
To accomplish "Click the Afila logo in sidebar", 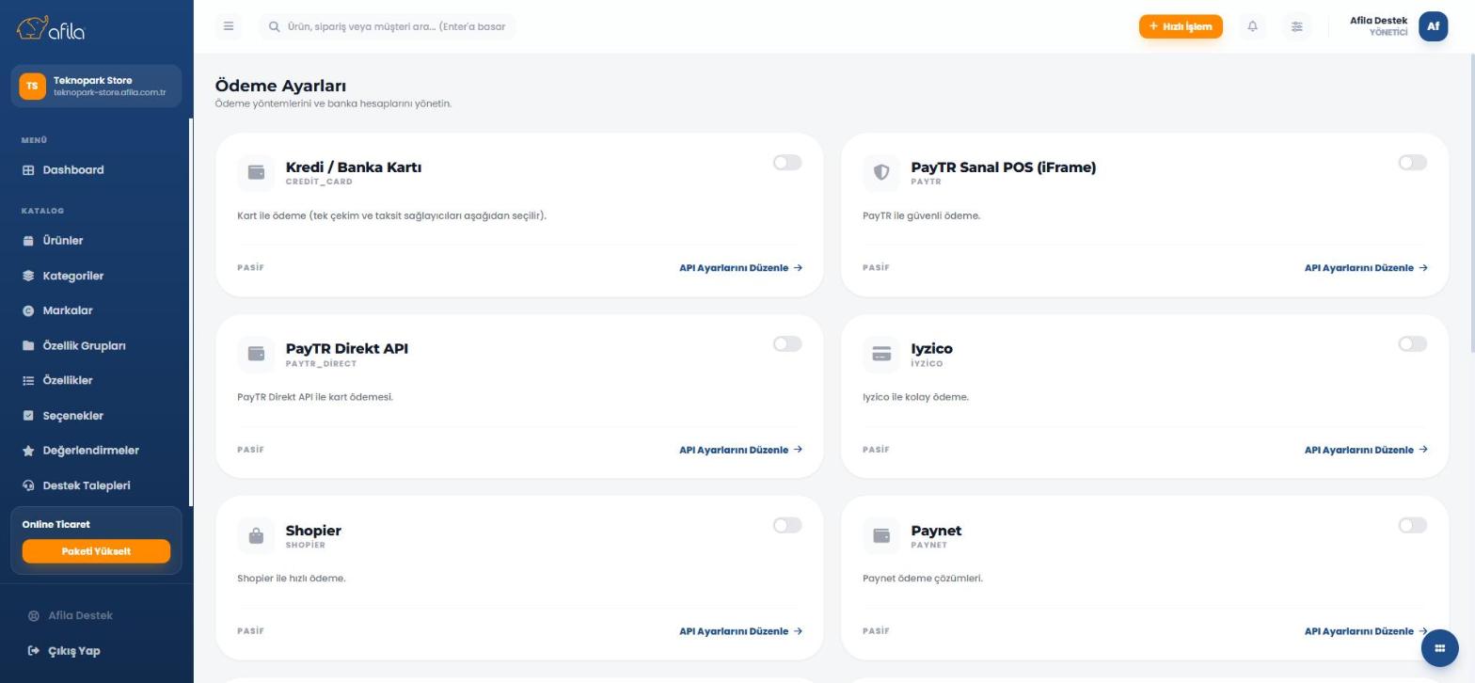I will coord(51,28).
